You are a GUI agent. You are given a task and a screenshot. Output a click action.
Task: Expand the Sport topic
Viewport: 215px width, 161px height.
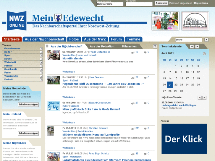pos(41,56)
